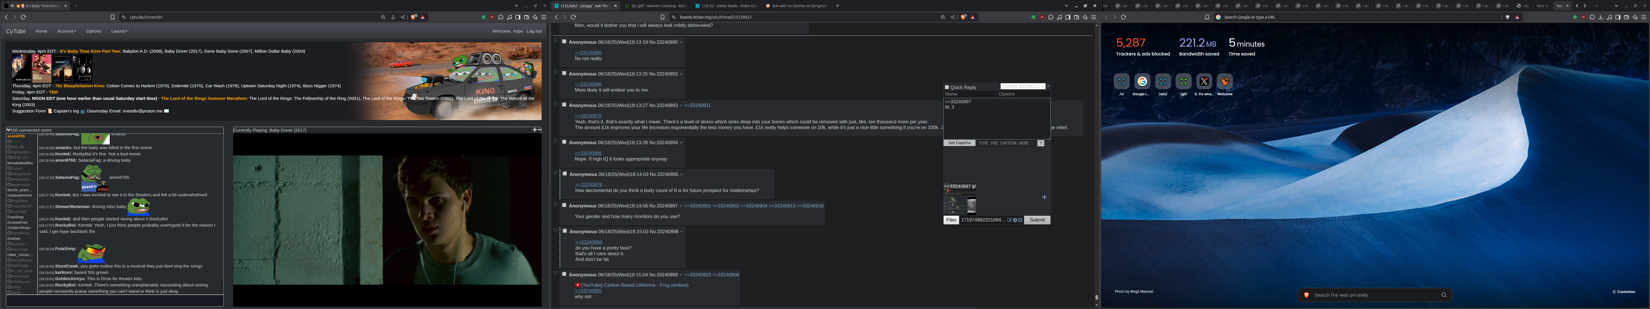
Task: Open /v/ shortcut on new tab page
Action: [1121, 81]
